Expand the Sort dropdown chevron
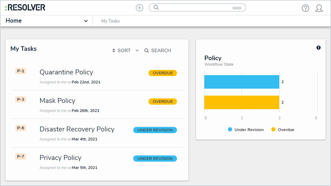Viewport: 331px width, 186px height. (137, 51)
